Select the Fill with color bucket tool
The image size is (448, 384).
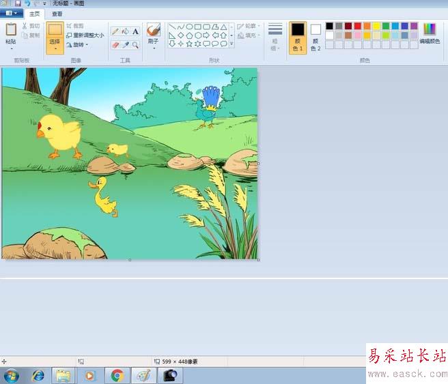(125, 31)
